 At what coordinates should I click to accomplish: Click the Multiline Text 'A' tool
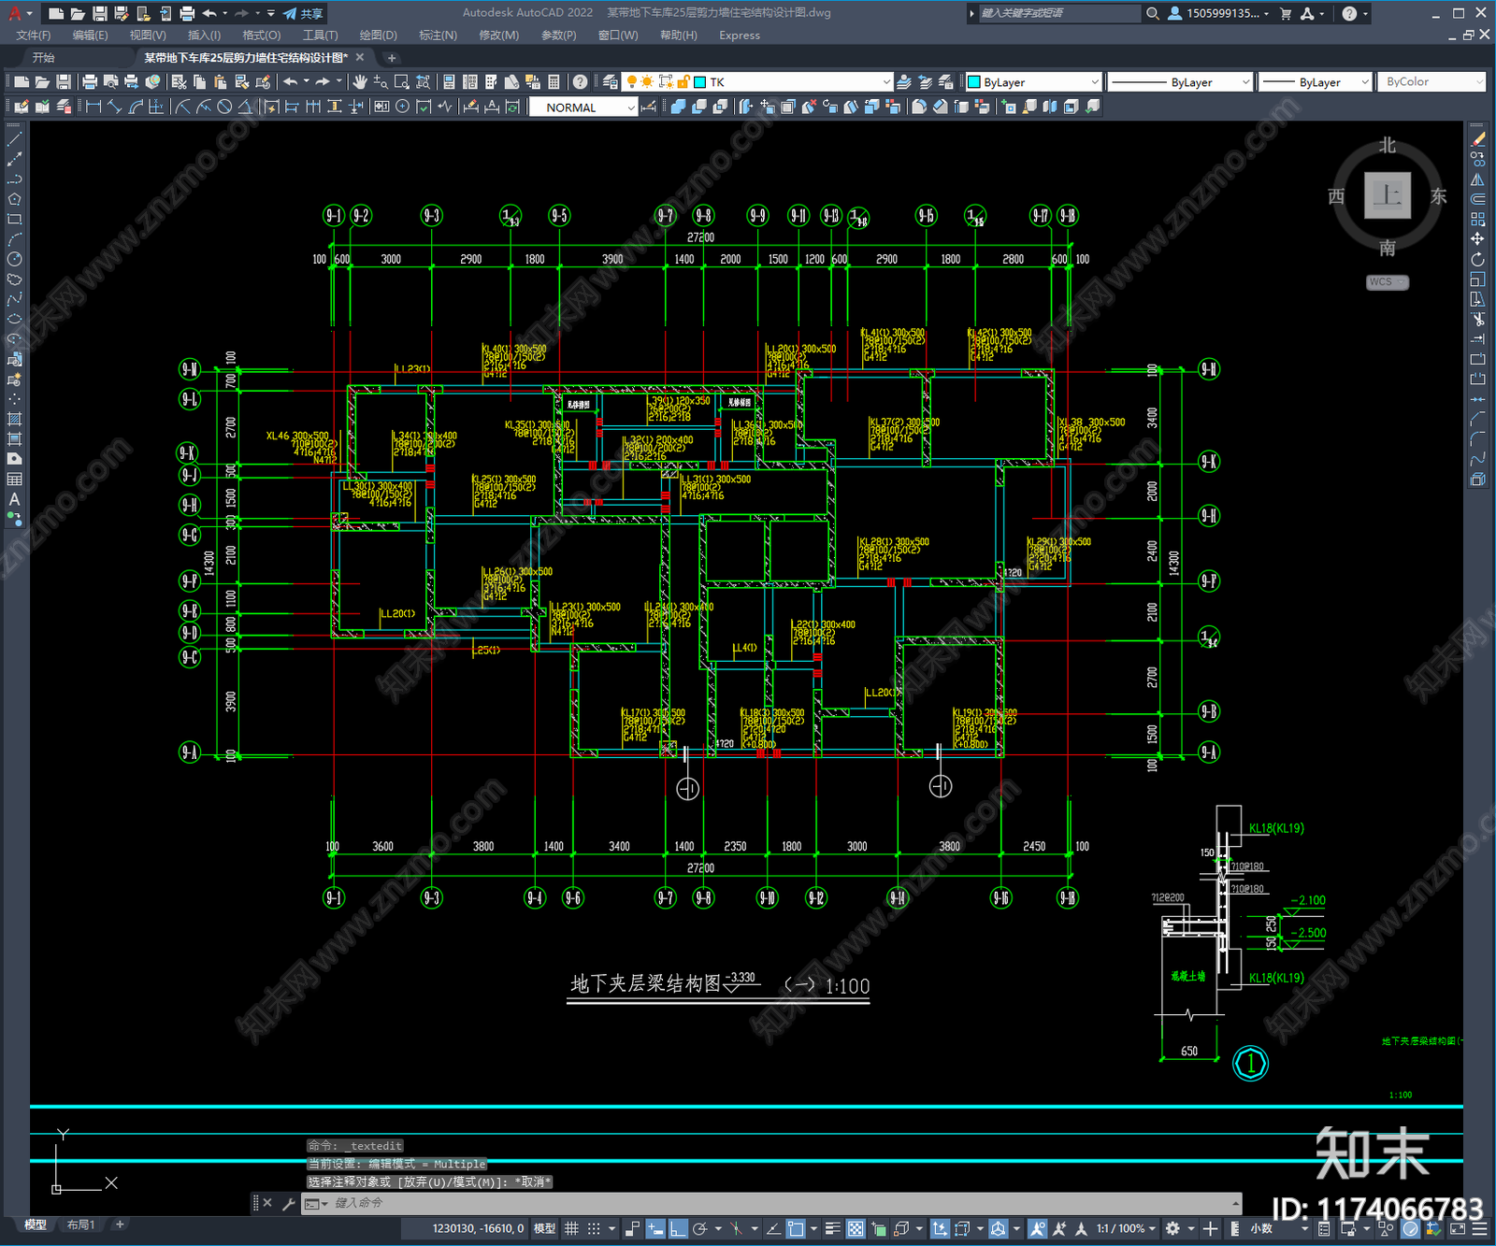point(14,499)
